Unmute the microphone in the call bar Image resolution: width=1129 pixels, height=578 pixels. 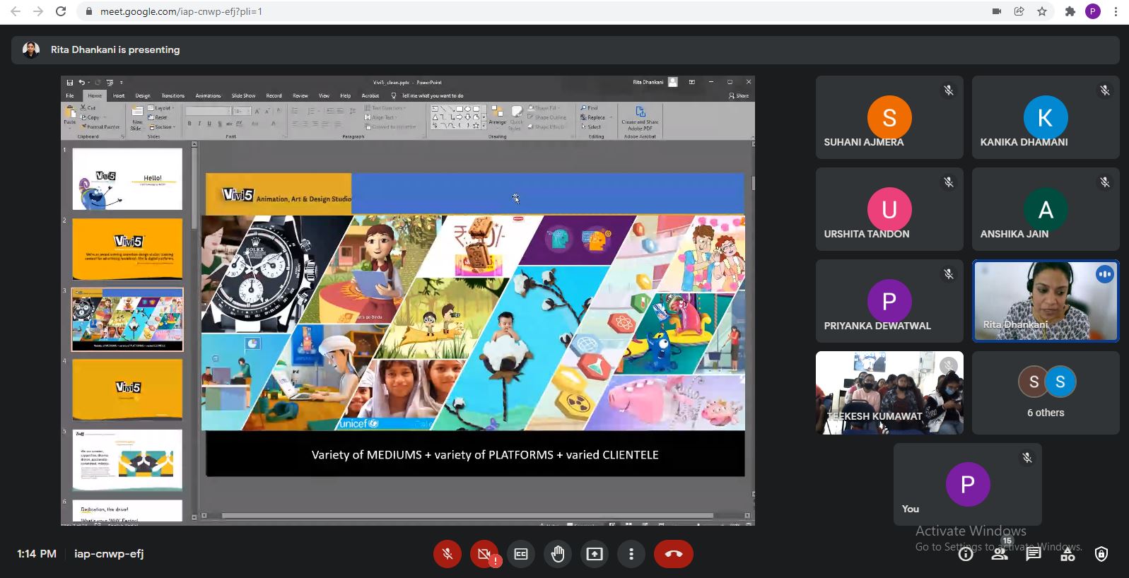(x=447, y=554)
